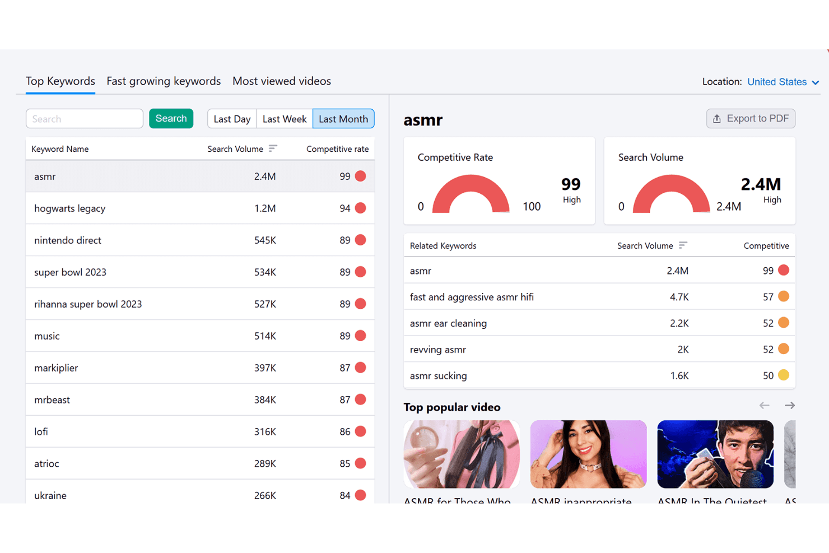829x553 pixels.
Task: Click Export to PDF button
Action: tap(751, 119)
